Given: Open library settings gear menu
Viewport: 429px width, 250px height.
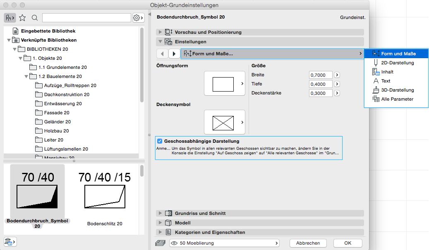Looking at the screenshot, I should [138, 18].
